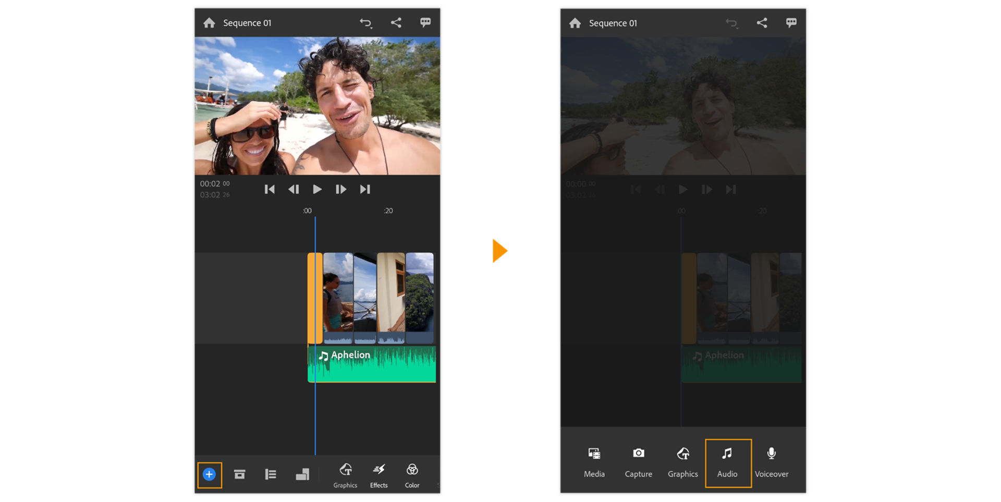The height and width of the screenshot is (502, 1001).
Task: Open the project assets box icon
Action: [x=240, y=474]
